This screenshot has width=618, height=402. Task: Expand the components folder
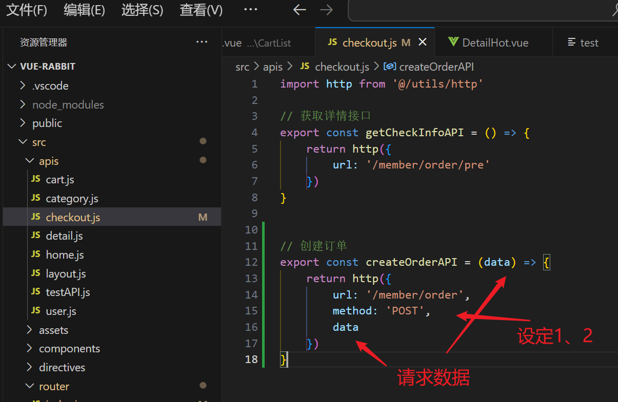pyautogui.click(x=29, y=349)
